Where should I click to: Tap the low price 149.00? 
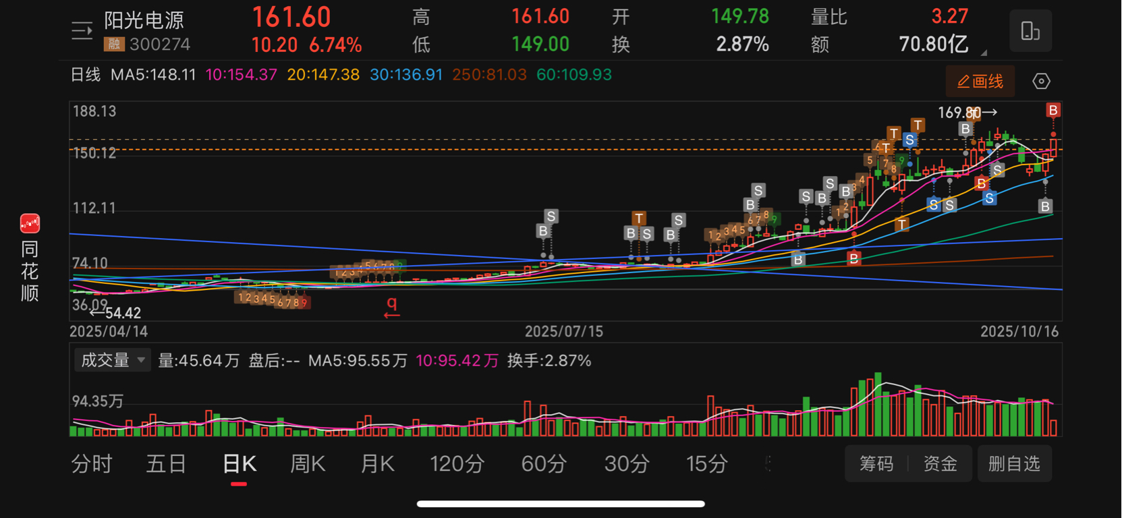(540, 45)
